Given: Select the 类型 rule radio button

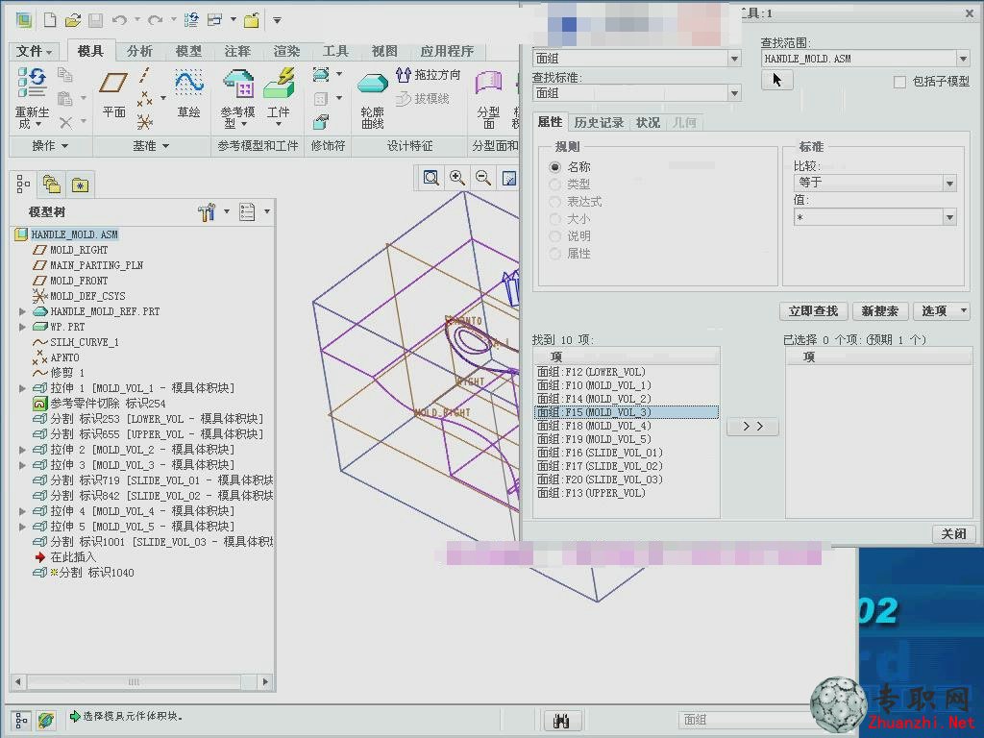Looking at the screenshot, I should 554,184.
